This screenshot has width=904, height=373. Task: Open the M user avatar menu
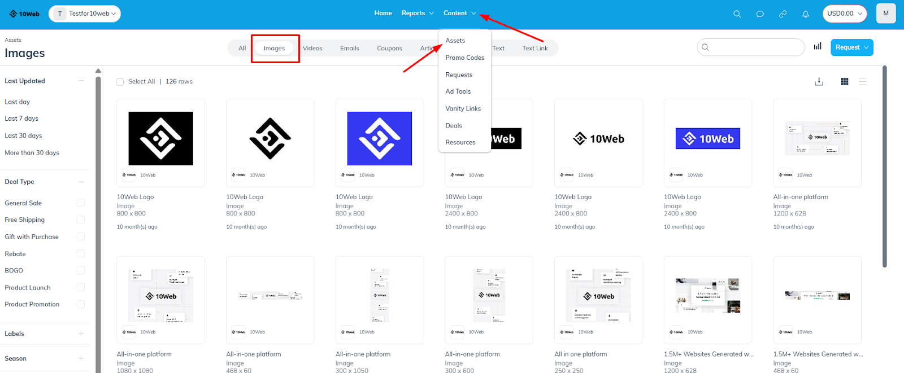tap(886, 13)
